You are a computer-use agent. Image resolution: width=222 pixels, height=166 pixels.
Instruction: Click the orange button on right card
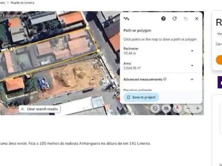[x=219, y=60]
